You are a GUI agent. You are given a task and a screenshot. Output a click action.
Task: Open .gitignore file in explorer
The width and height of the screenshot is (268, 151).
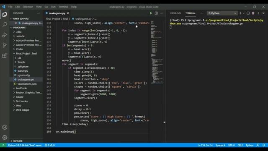coord(23,67)
